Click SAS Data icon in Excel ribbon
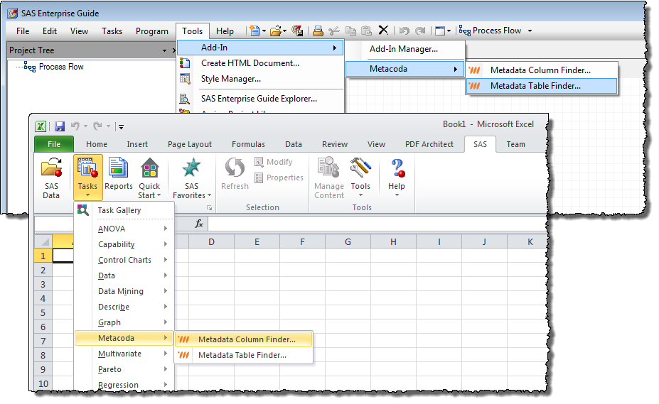659x404 pixels. click(x=51, y=168)
